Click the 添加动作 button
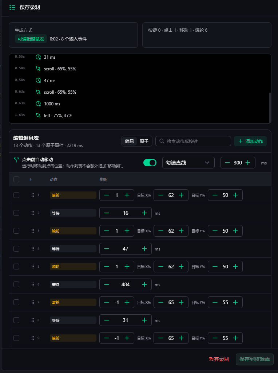This screenshot has width=278, height=373. tap(250, 141)
